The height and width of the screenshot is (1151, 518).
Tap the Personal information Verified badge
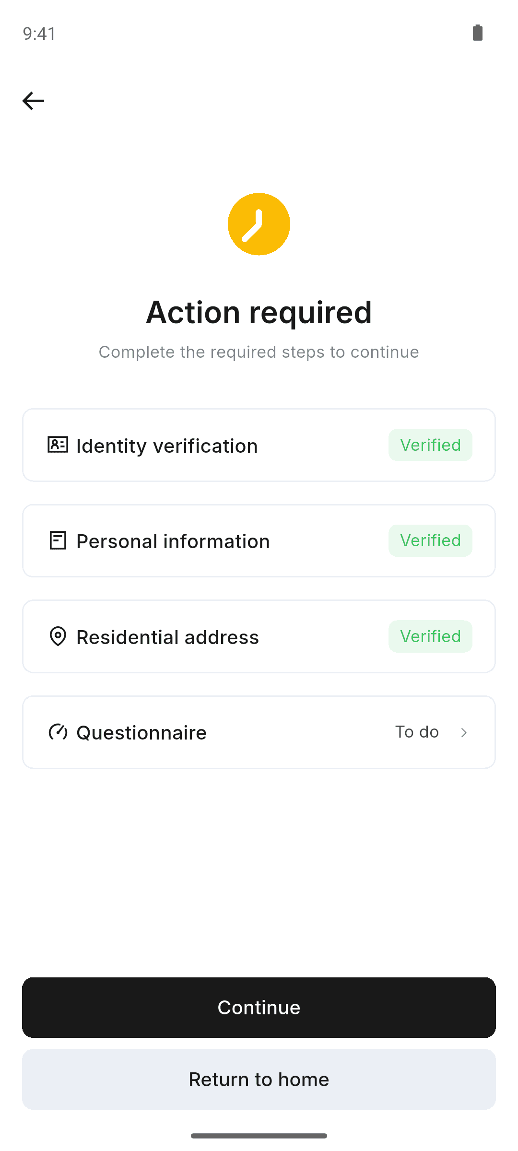[x=430, y=540]
